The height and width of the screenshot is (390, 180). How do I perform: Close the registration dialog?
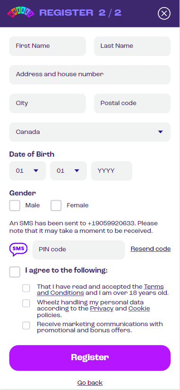click(164, 13)
